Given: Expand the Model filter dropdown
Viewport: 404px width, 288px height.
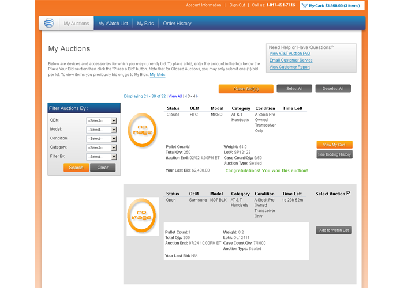Looking at the screenshot, I should [x=102, y=130].
